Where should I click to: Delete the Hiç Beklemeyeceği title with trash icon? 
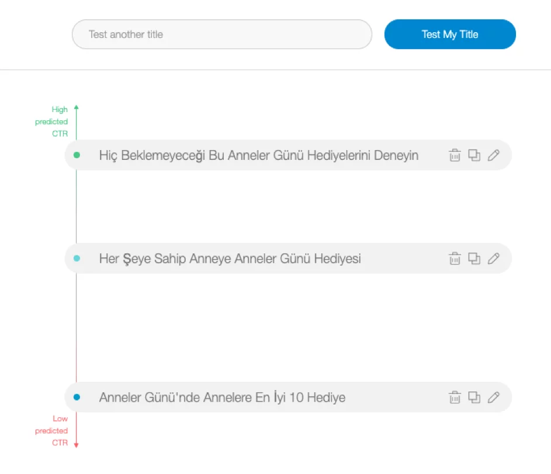click(x=455, y=155)
